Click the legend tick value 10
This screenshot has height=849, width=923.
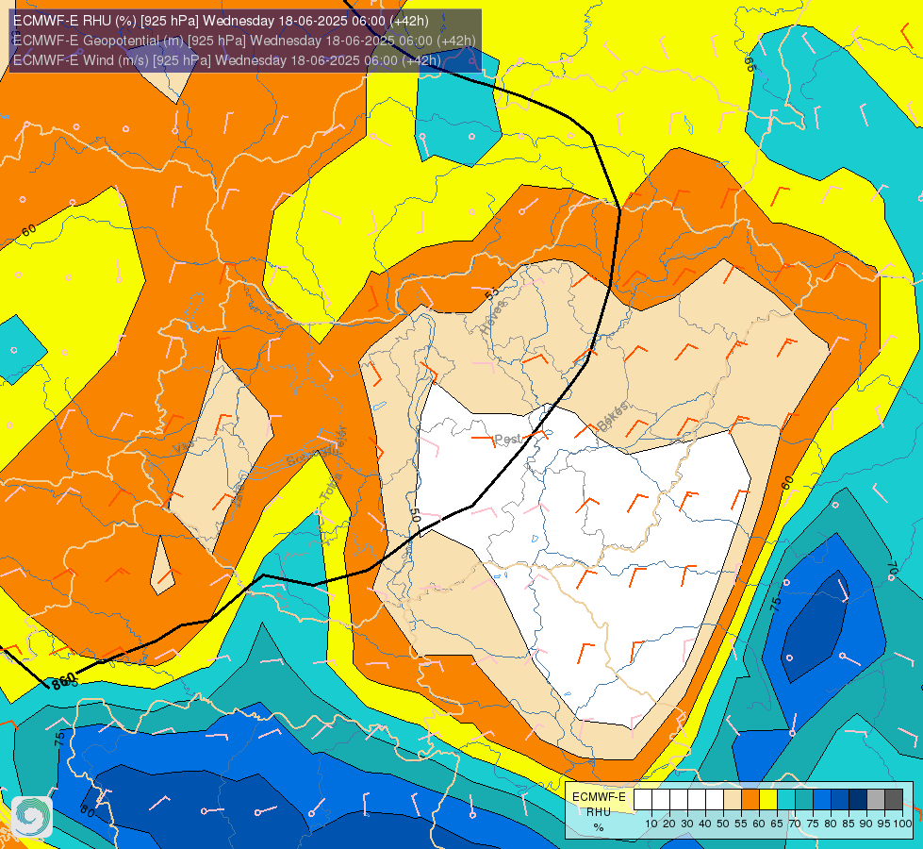[x=651, y=824]
